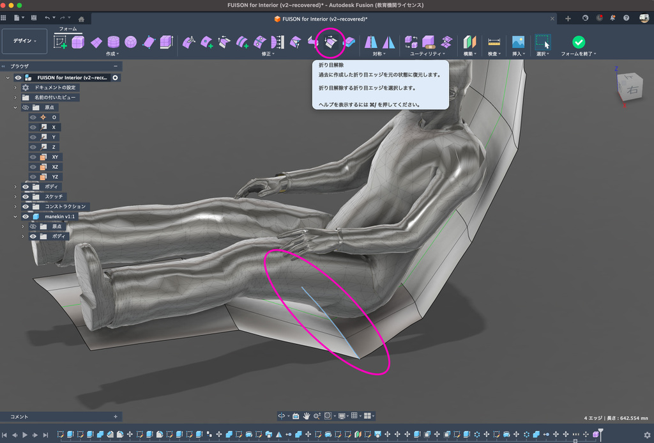Image resolution: width=654 pixels, height=443 pixels.
Task: Toggle visibility of the XY origin plane
Action: 33,157
